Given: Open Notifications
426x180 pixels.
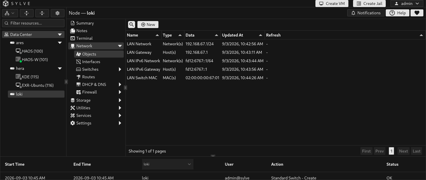Looking at the screenshot, I should tap(366, 13).
